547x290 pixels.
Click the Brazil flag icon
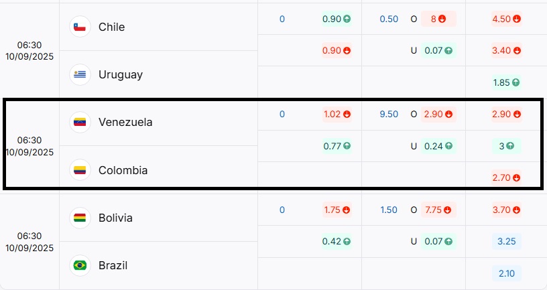[80, 265]
